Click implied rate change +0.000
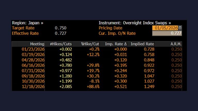Screen dimensions: 198x111 [121, 49]
